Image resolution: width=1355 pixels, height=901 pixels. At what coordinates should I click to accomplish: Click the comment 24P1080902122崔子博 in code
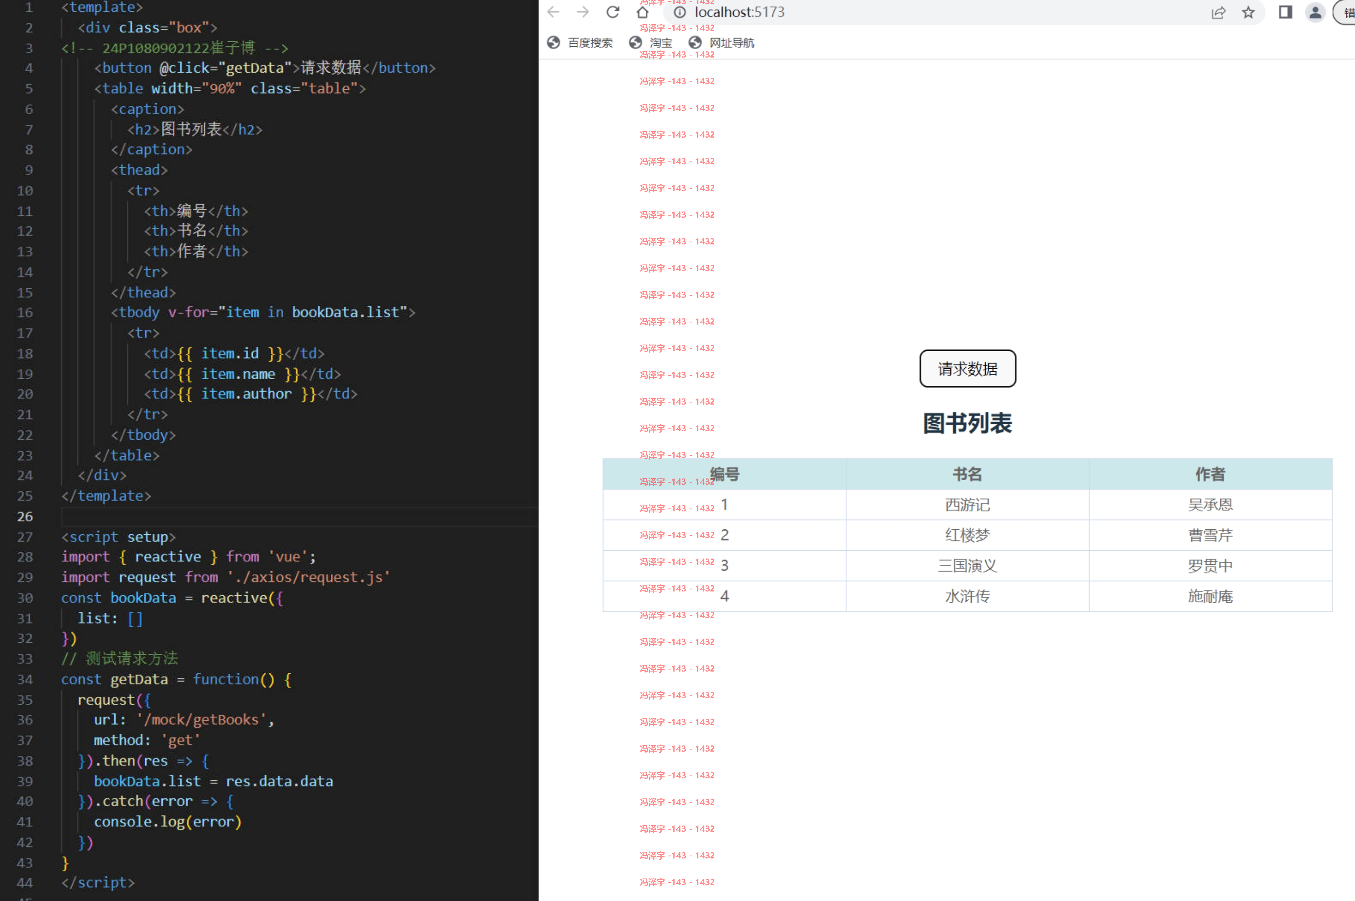pyautogui.click(x=175, y=48)
